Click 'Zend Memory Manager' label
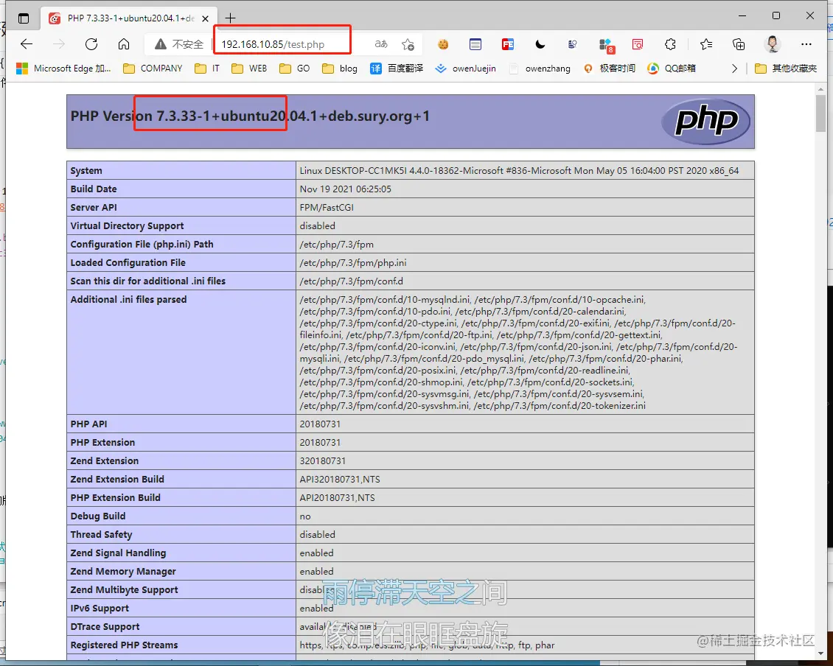 coord(123,572)
